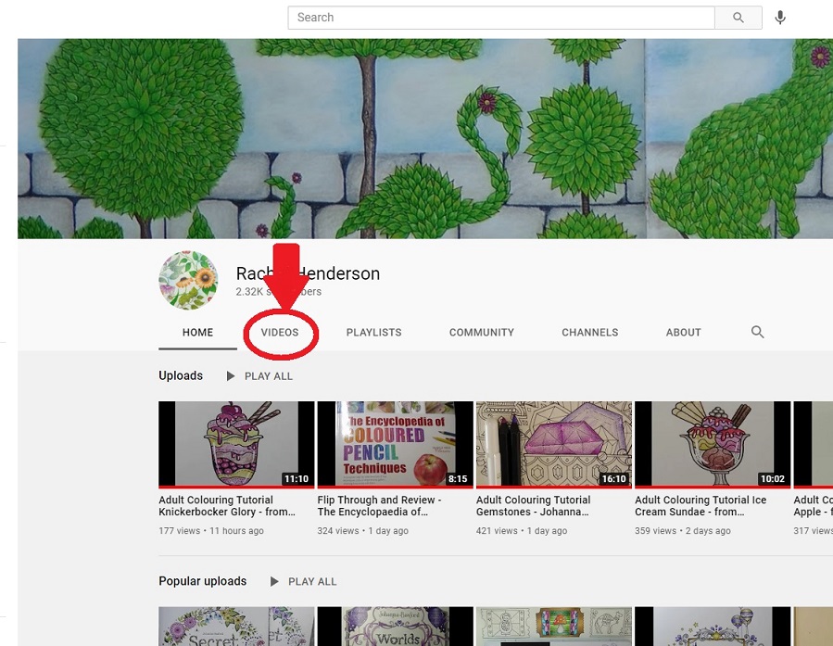Click Adult Colouring Tutorial Gemstones title
Image resolution: width=833 pixels, height=646 pixels.
tap(533, 506)
